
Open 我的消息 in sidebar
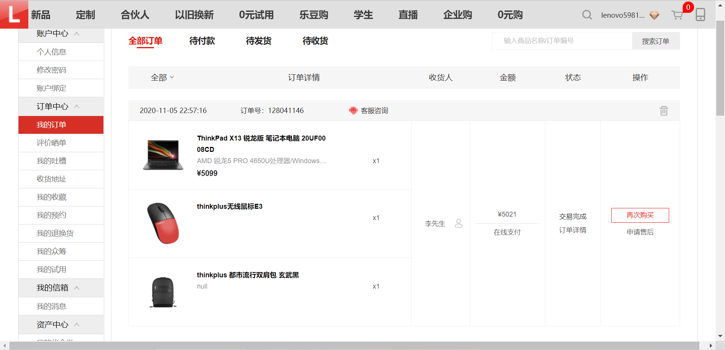point(61,306)
